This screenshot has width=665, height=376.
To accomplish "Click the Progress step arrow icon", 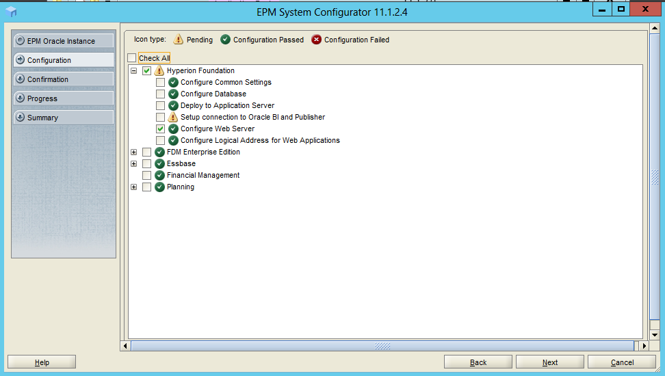I will tap(20, 98).
